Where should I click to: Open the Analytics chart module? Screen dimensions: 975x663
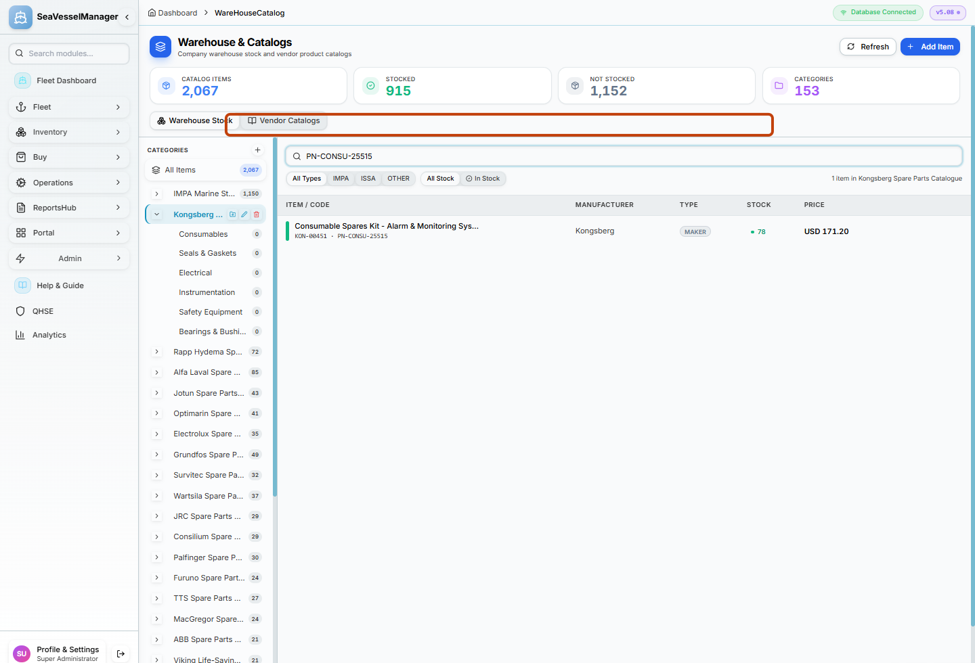69,335
